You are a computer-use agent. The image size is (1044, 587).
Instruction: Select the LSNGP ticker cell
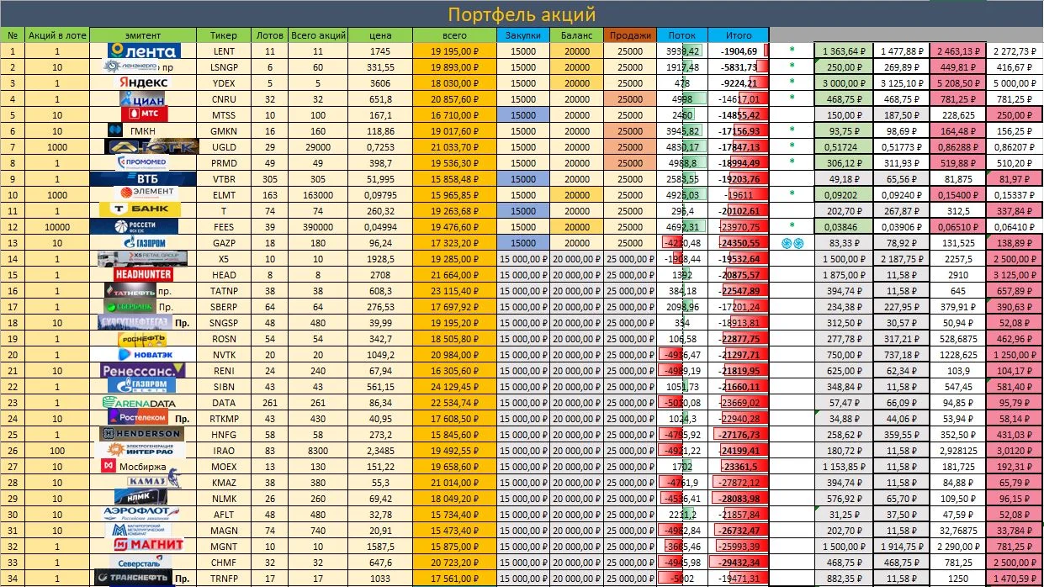pos(224,67)
